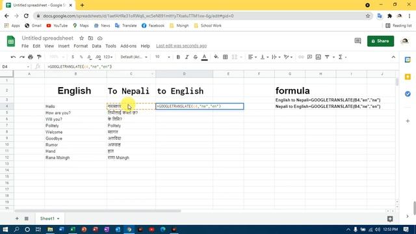Image resolution: width=416 pixels, height=234 pixels.
Task: Click the Get add-ons plus icon
Action: 408,121
